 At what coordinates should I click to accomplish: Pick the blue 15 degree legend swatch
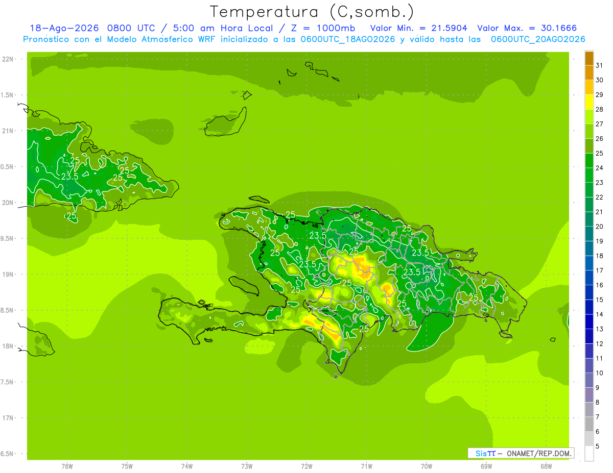tap(589, 292)
